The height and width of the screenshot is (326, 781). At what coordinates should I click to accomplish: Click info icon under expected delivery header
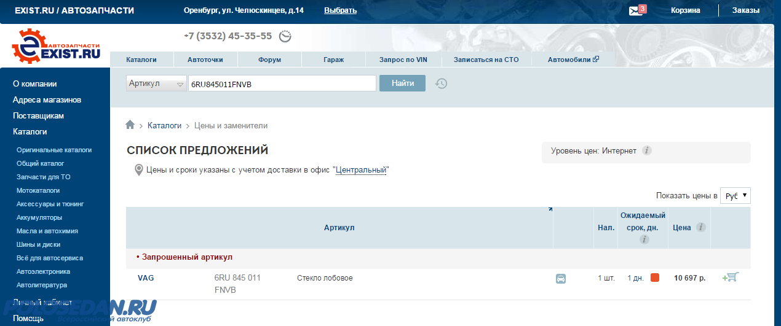point(644,239)
